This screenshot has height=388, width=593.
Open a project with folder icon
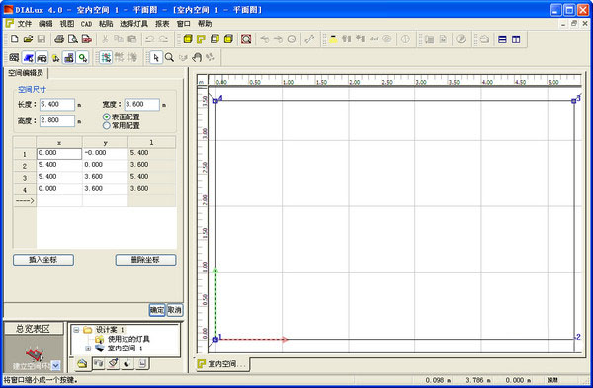tap(28, 39)
